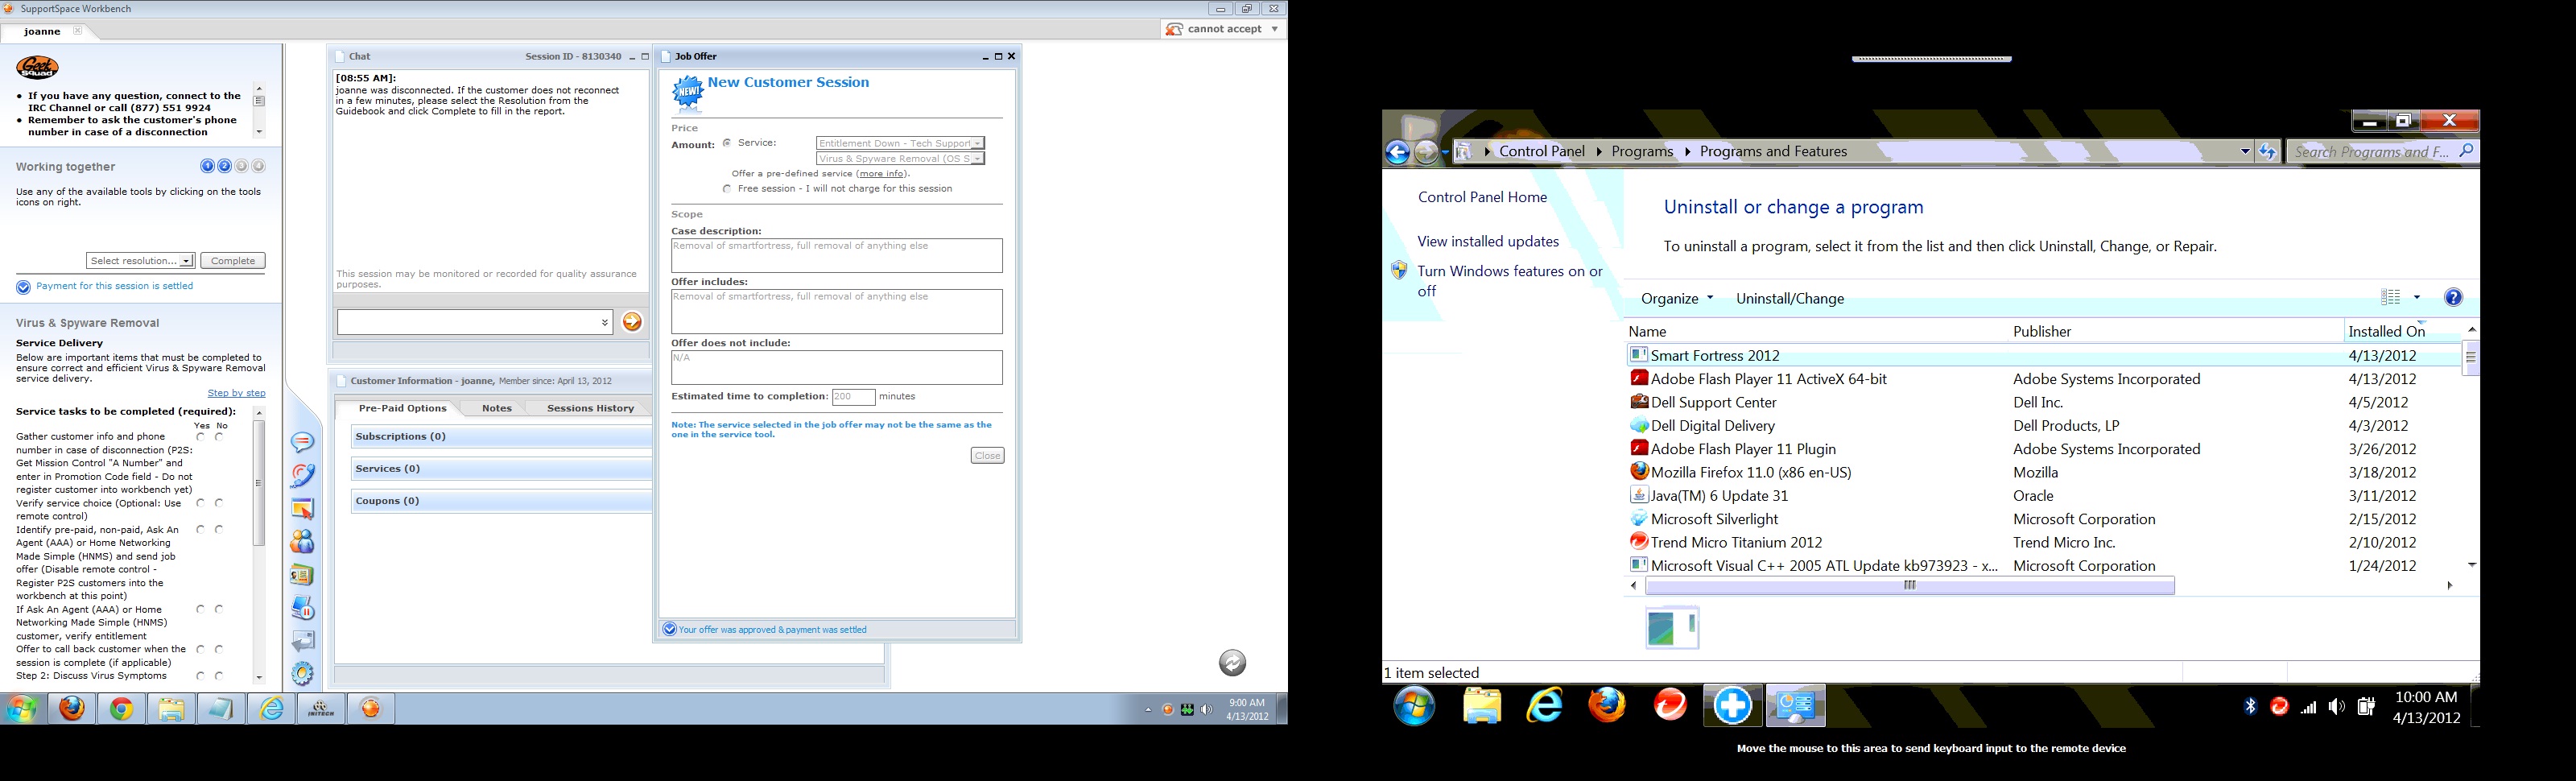Image resolution: width=2576 pixels, height=781 pixels.
Task: Open the phone call tool in sidebar
Action: 302,475
